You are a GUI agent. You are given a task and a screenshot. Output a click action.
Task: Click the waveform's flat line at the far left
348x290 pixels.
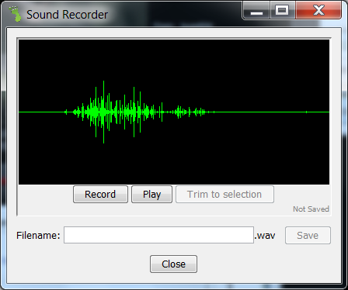[41, 112]
